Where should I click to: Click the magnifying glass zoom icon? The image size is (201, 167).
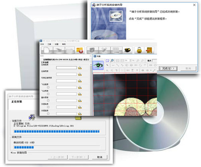click(x=112, y=60)
